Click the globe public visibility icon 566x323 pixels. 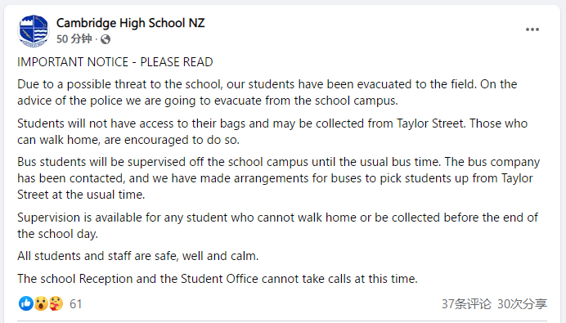106,39
